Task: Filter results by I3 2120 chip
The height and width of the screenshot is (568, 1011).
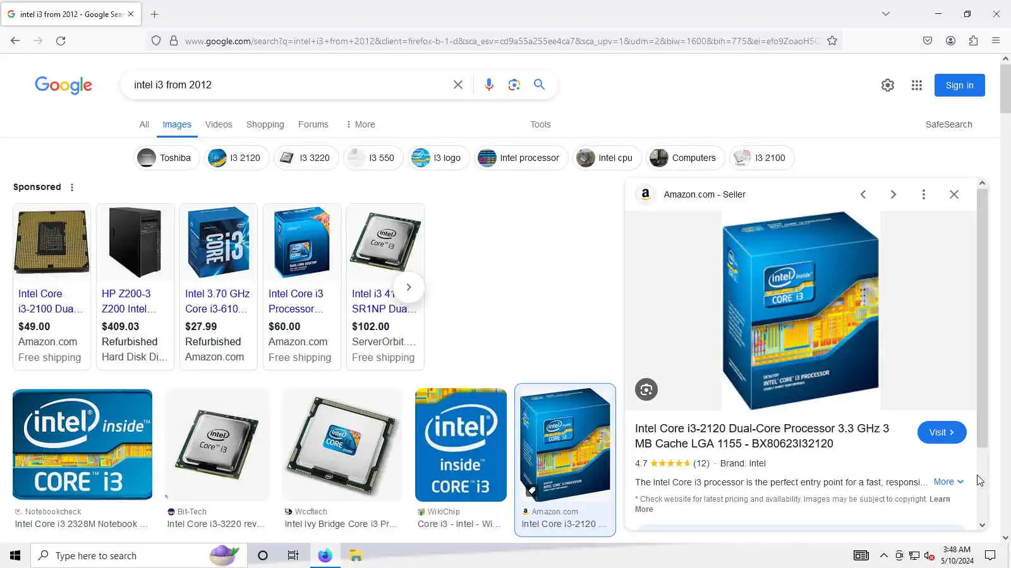Action: [237, 158]
